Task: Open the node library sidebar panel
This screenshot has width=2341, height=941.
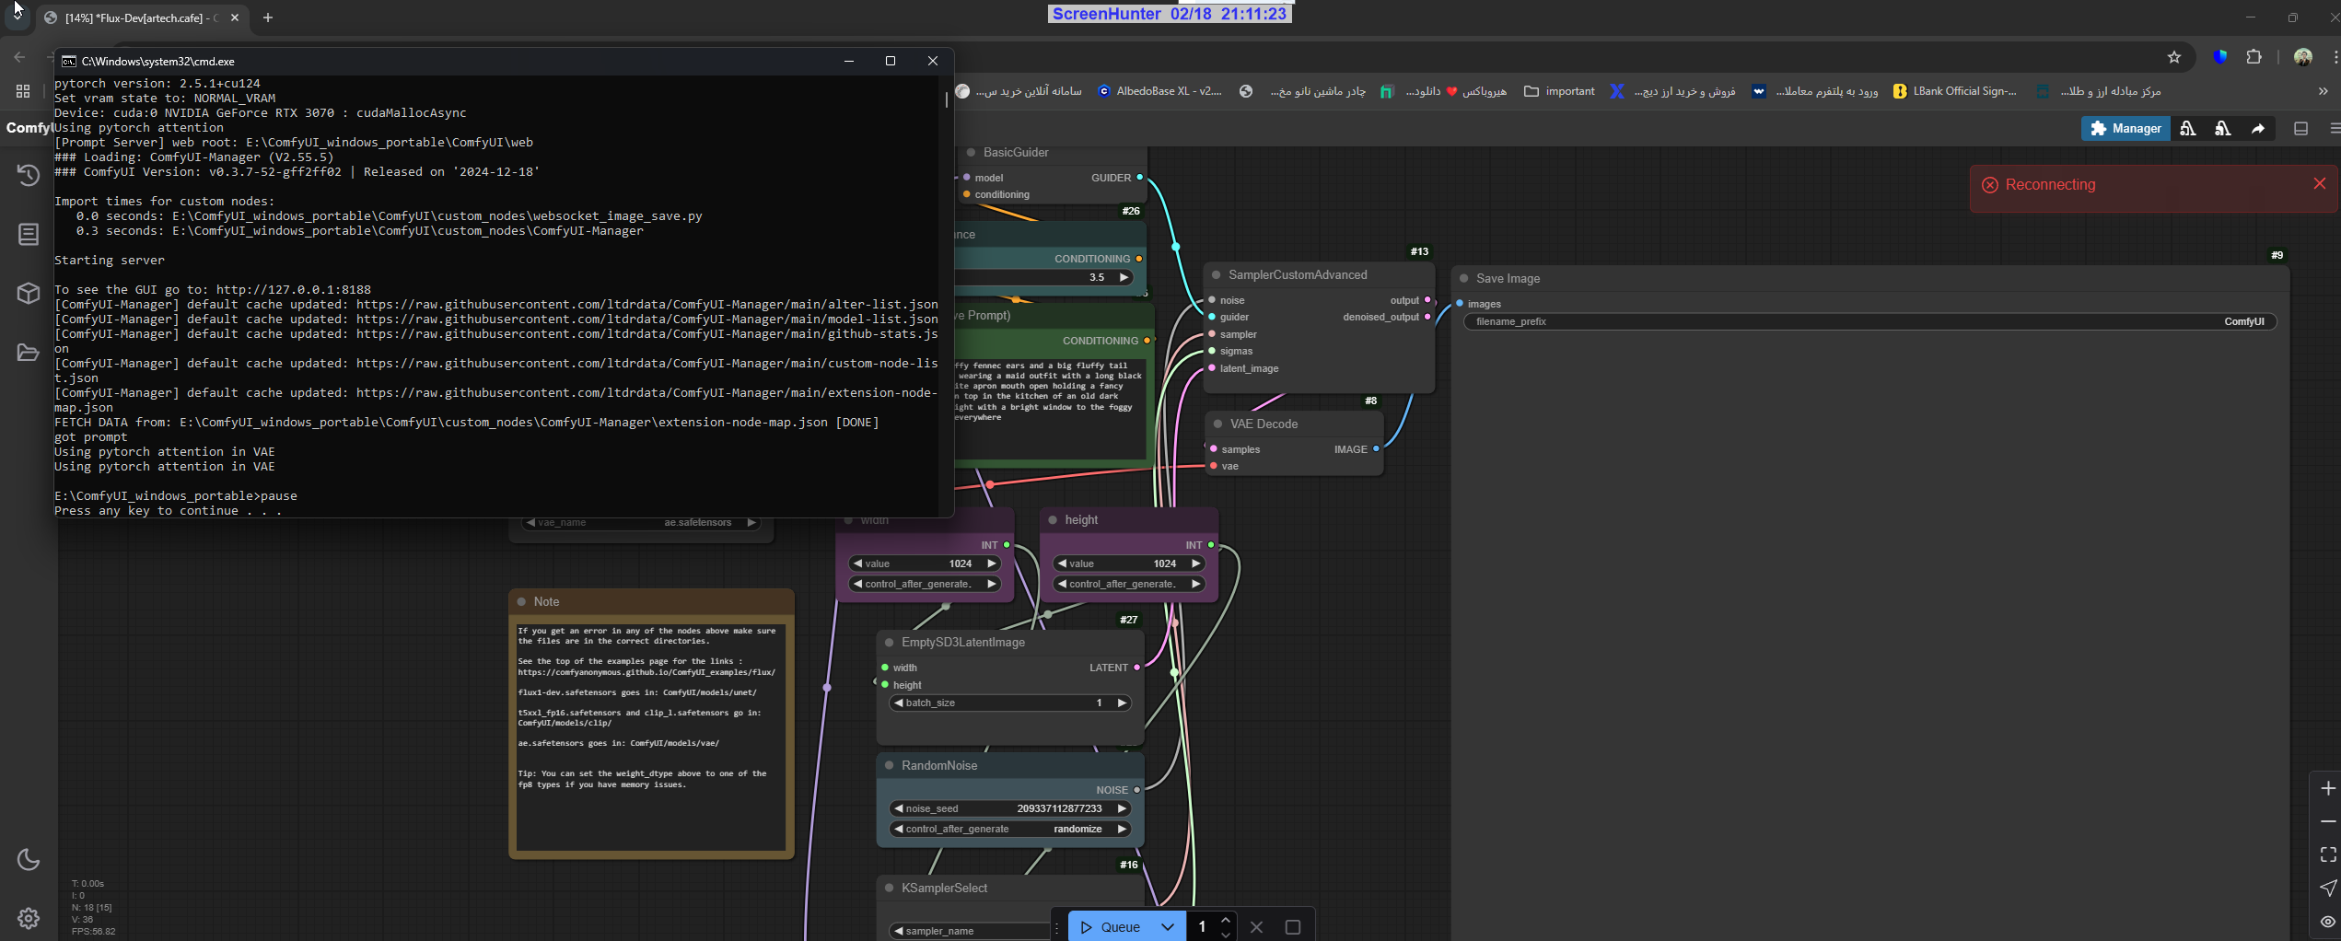Action: (29, 235)
